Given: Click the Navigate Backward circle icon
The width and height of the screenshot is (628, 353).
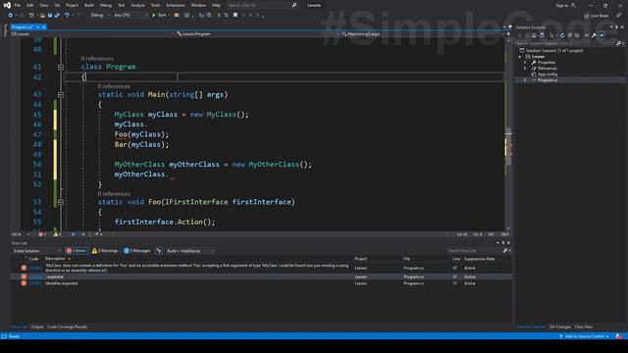Looking at the screenshot, I should [10, 16].
